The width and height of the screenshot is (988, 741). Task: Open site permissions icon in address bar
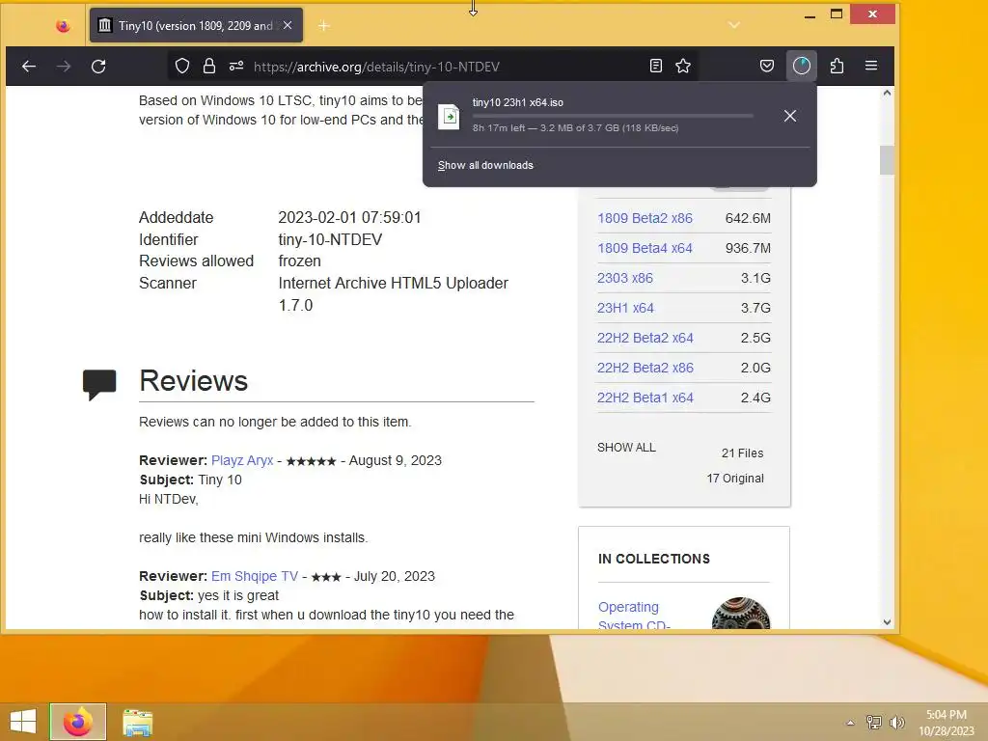(x=236, y=67)
